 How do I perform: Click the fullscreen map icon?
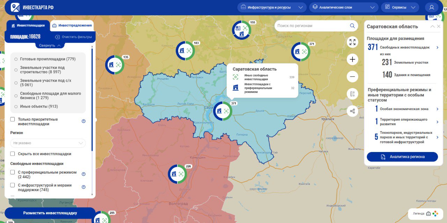(x=352, y=42)
